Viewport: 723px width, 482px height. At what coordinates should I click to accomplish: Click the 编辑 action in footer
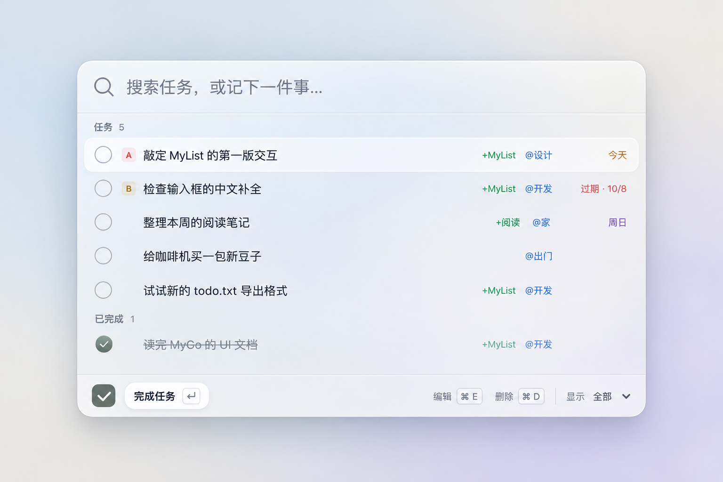pyautogui.click(x=442, y=397)
